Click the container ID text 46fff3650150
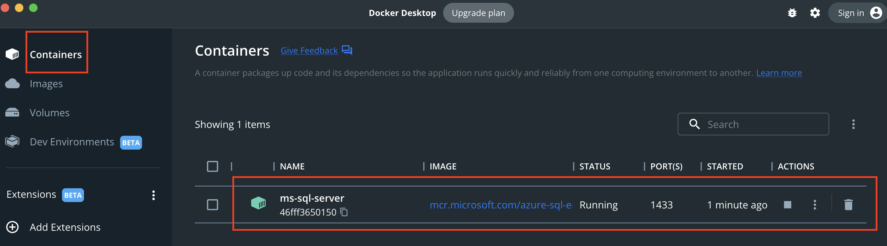This screenshot has height=246, width=887. point(308,212)
